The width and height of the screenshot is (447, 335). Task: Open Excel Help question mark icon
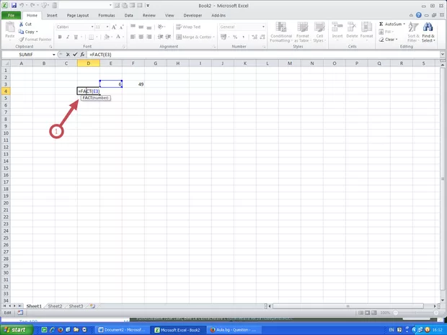click(x=418, y=15)
